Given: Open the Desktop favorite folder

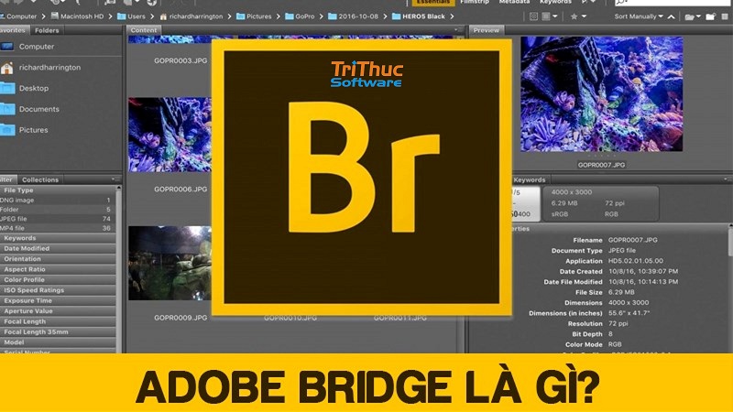Looking at the screenshot, I should (34, 88).
